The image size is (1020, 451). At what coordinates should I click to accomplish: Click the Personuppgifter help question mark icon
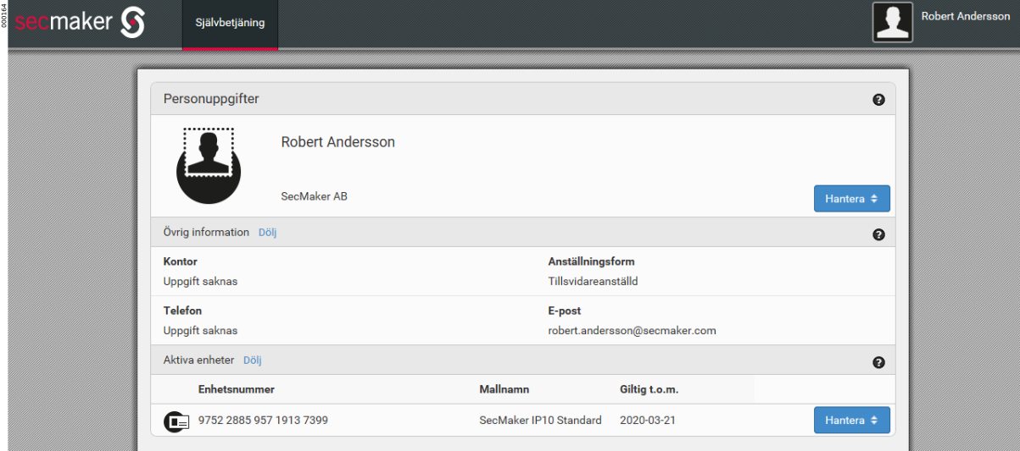coord(878,100)
